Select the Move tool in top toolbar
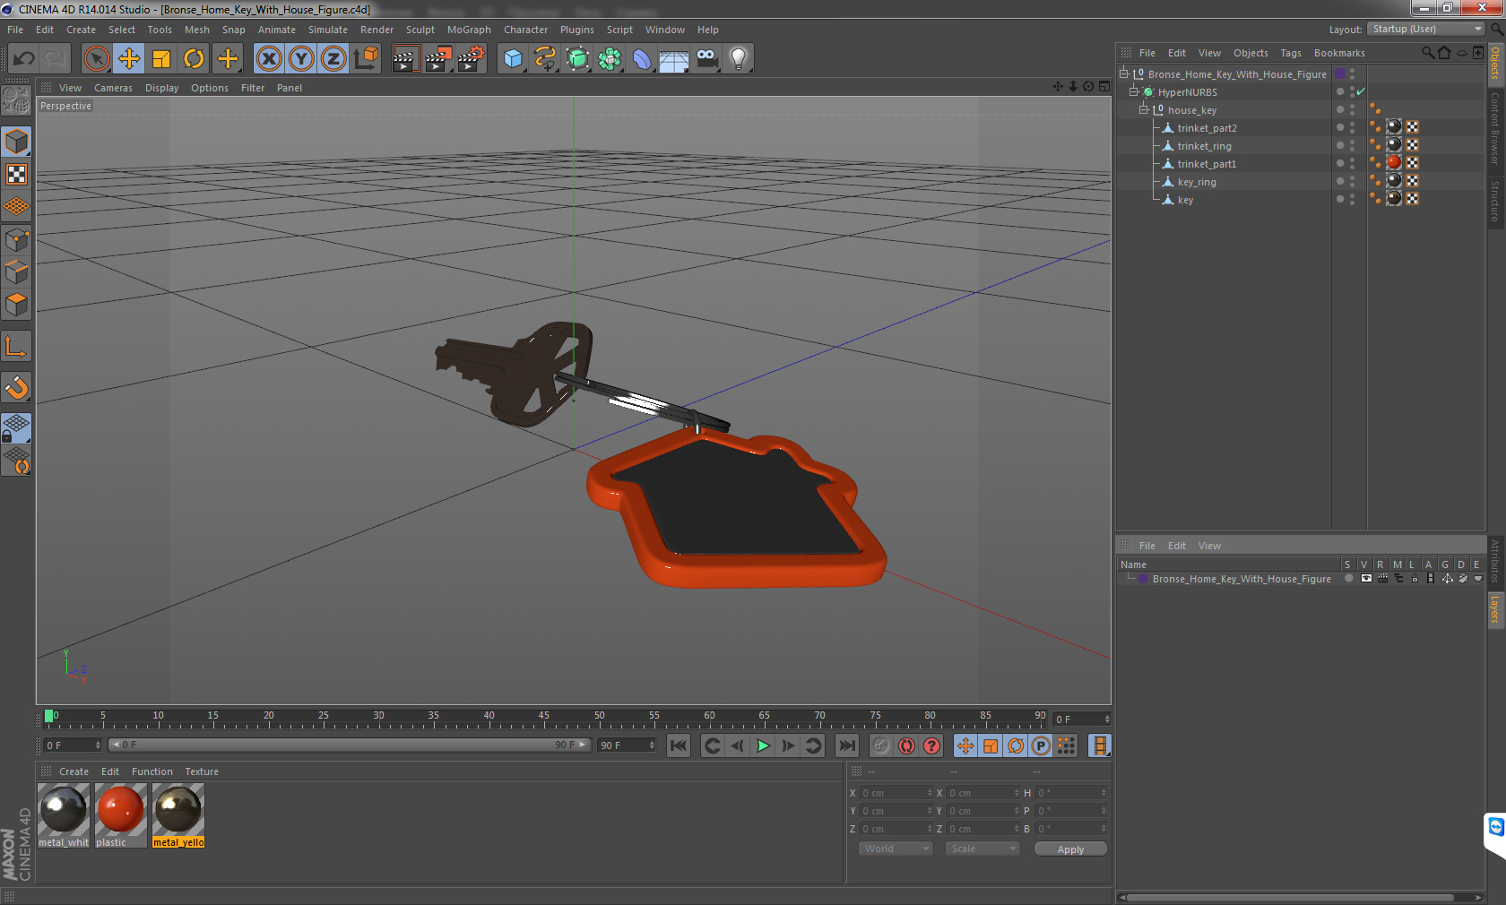Viewport: 1506px width, 905px height. [129, 59]
